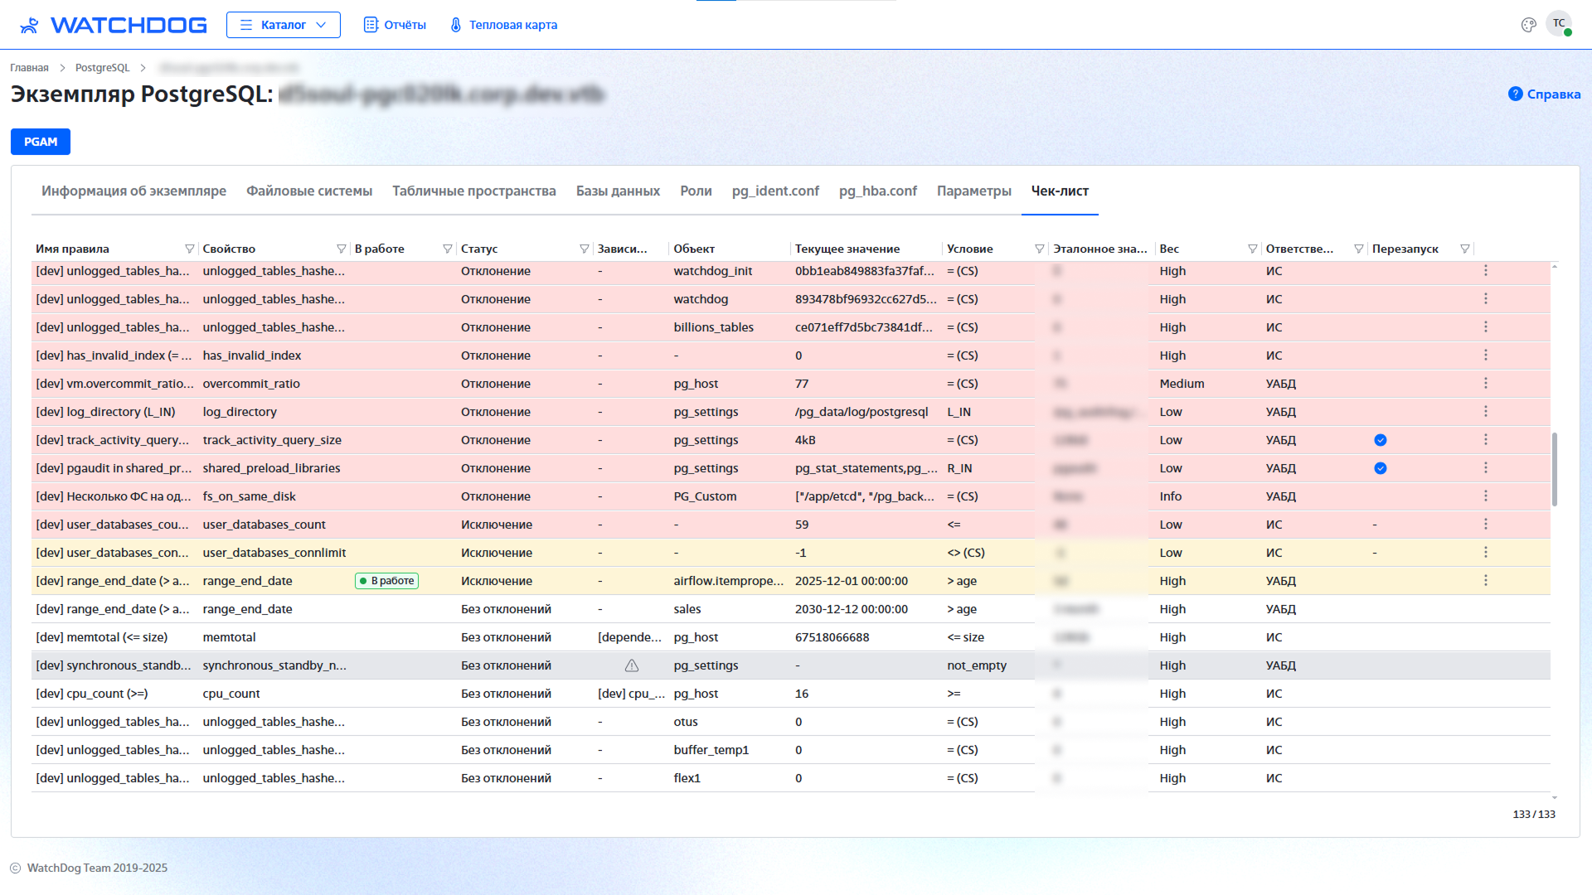Viewport: 1592px width, 895px height.
Task: Open the Условие column filter dropdown
Action: tap(1039, 249)
